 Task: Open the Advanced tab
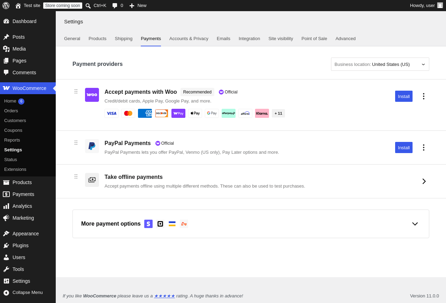point(346,39)
